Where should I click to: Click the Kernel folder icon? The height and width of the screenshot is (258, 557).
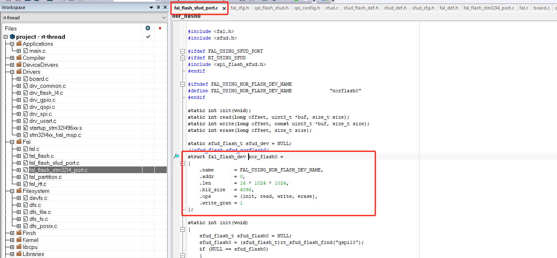coord(19,240)
